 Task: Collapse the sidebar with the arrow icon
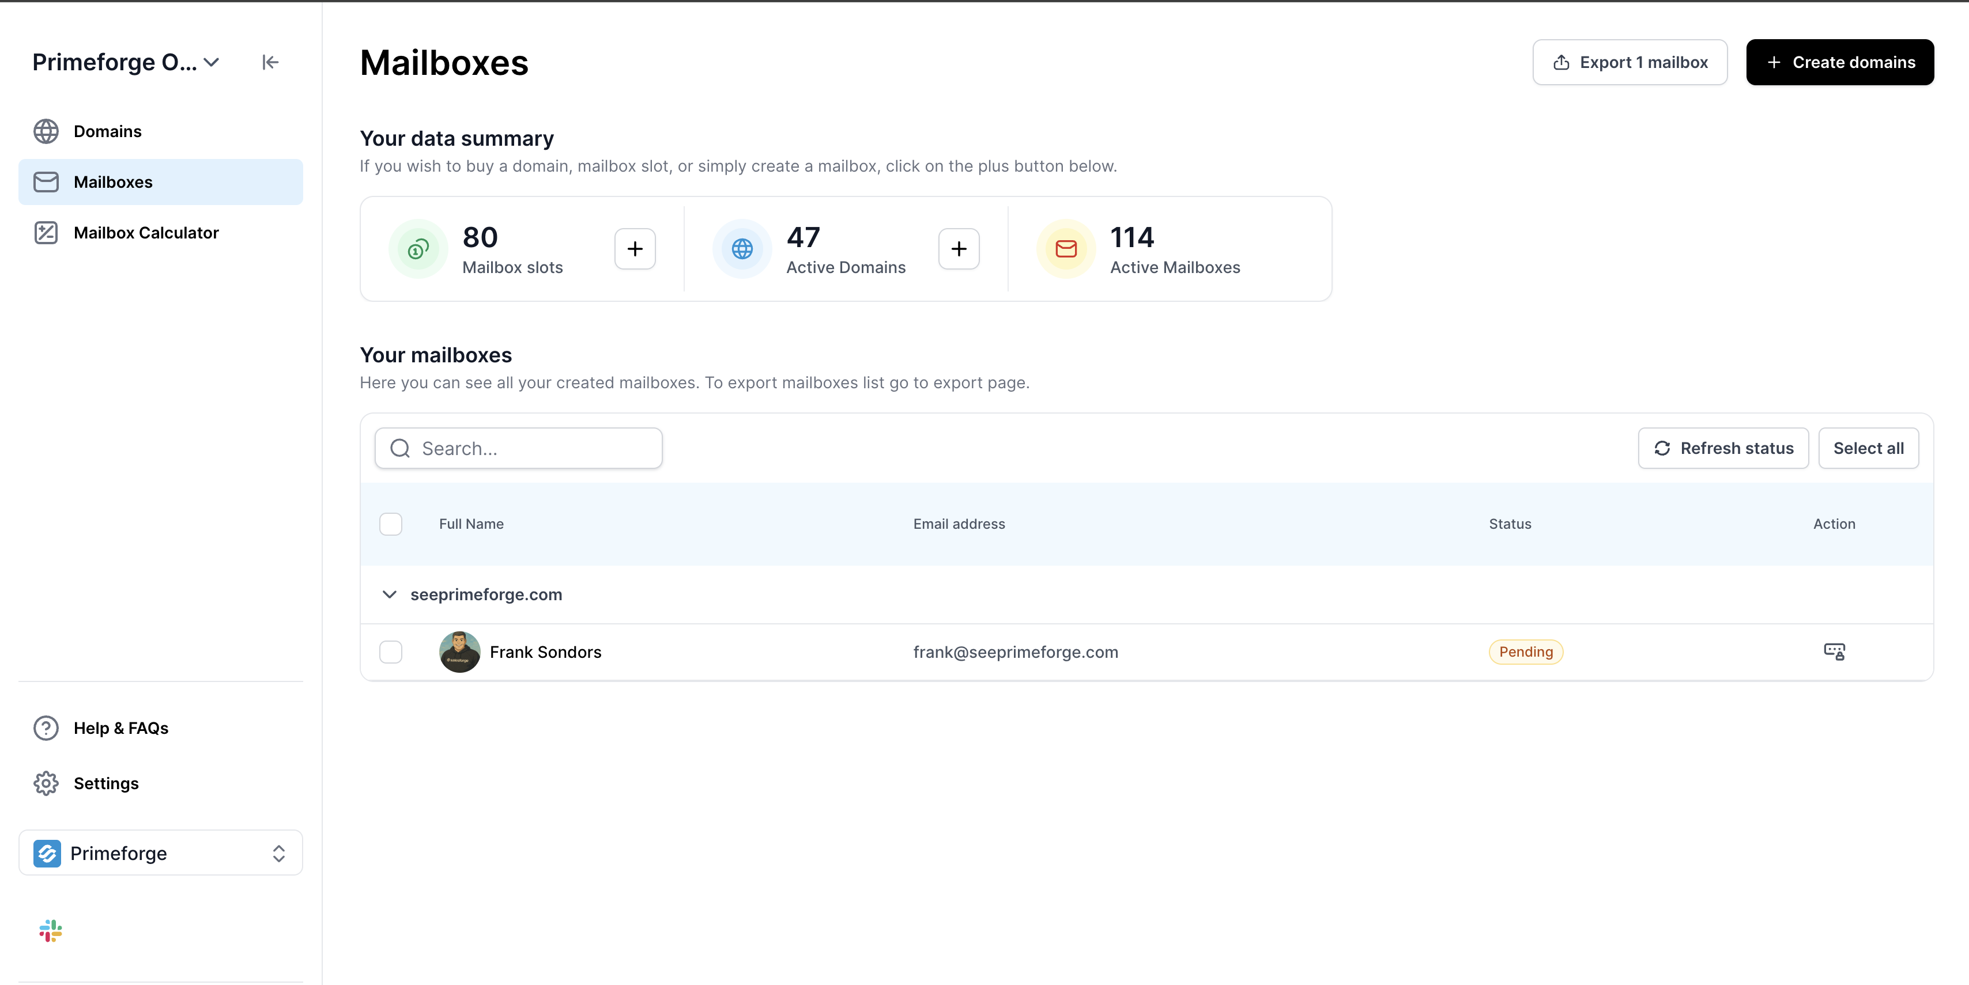tap(270, 62)
